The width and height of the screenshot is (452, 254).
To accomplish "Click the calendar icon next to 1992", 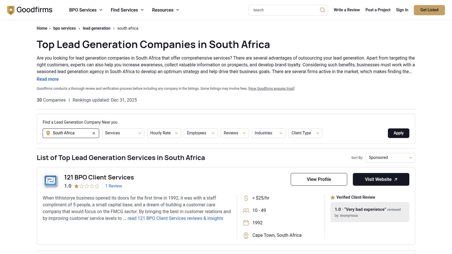I will pos(246,223).
